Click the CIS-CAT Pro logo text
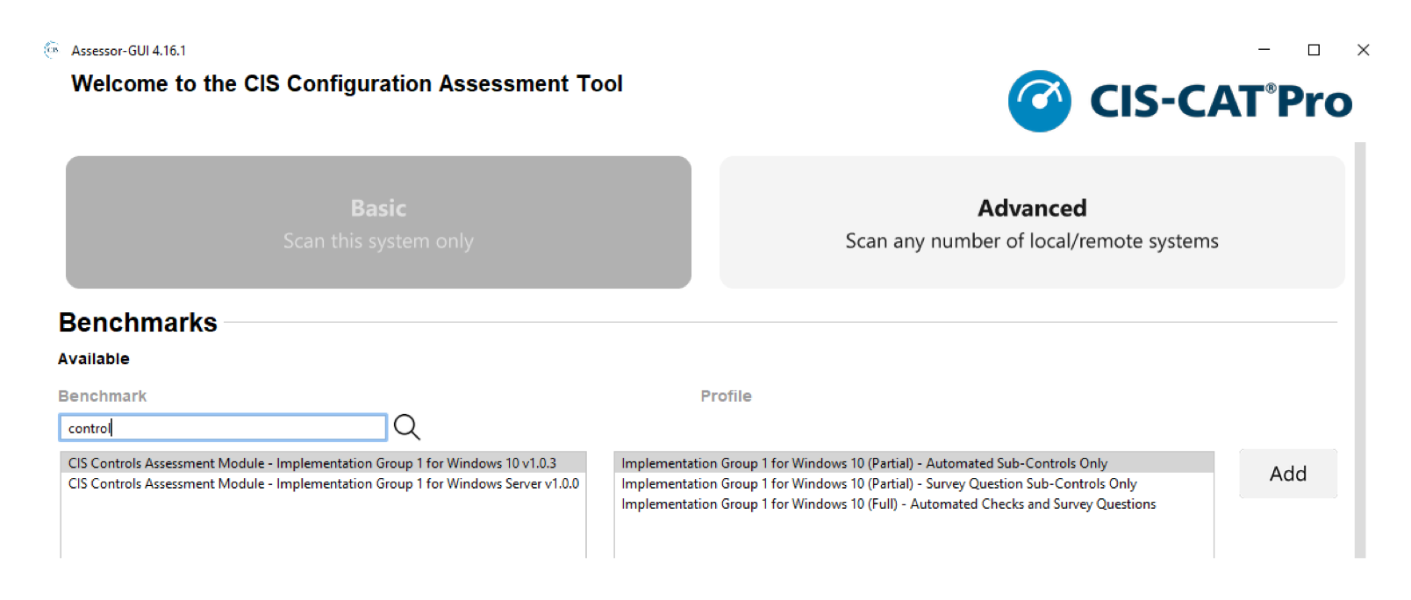This screenshot has height=600, width=1411. (1221, 102)
